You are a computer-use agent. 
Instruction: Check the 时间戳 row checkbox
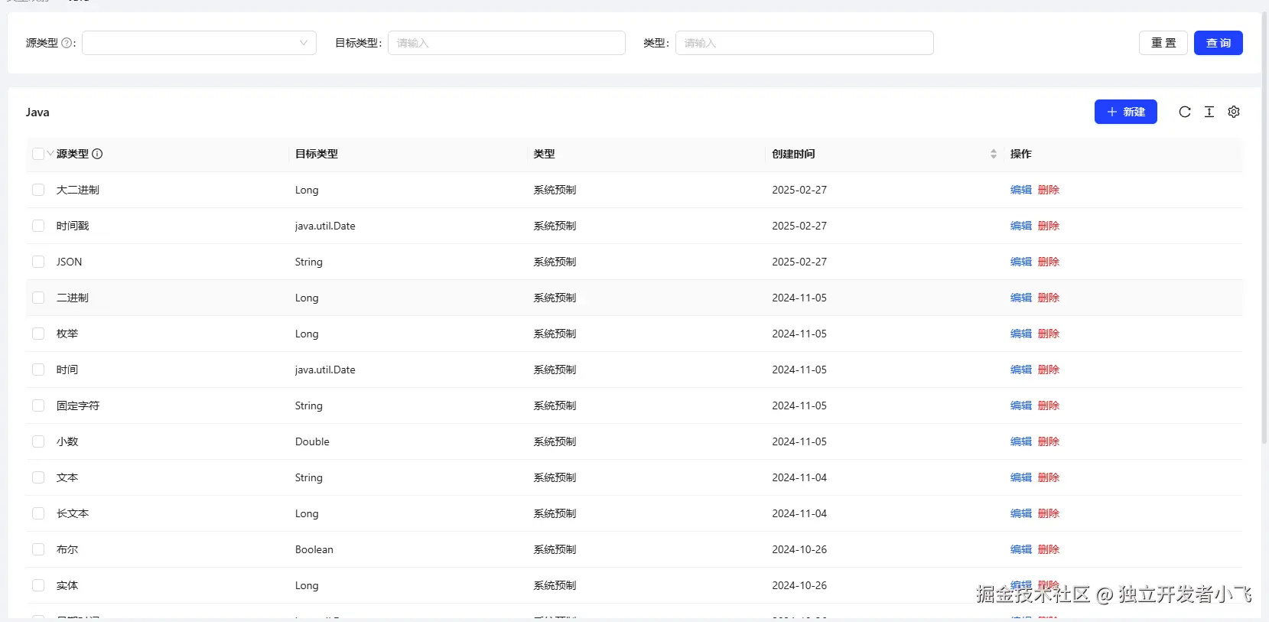(x=38, y=226)
